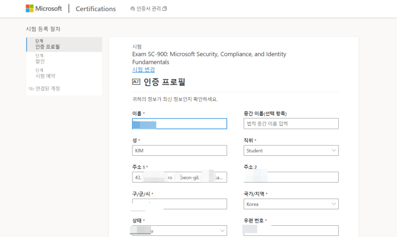Select the 시험 예약 step
This screenshot has width=397, height=237.
[x=64, y=73]
